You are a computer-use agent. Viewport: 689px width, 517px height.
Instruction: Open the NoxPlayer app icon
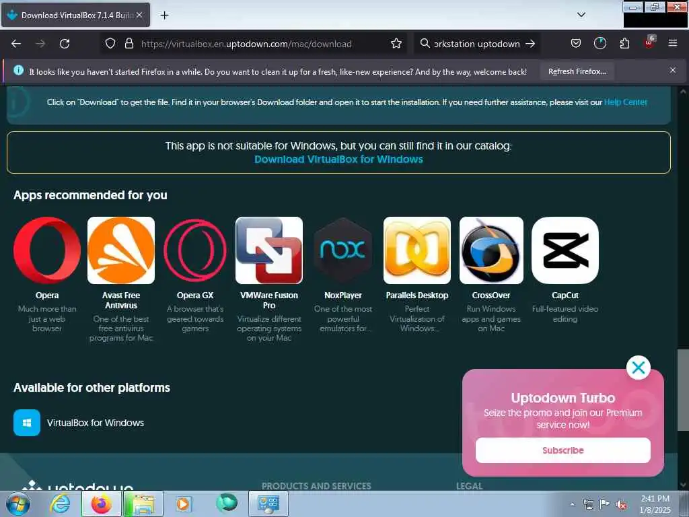(x=343, y=250)
